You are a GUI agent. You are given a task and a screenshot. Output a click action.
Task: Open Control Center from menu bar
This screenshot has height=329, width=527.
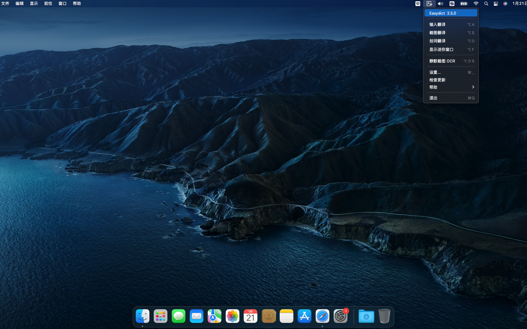tap(496, 4)
